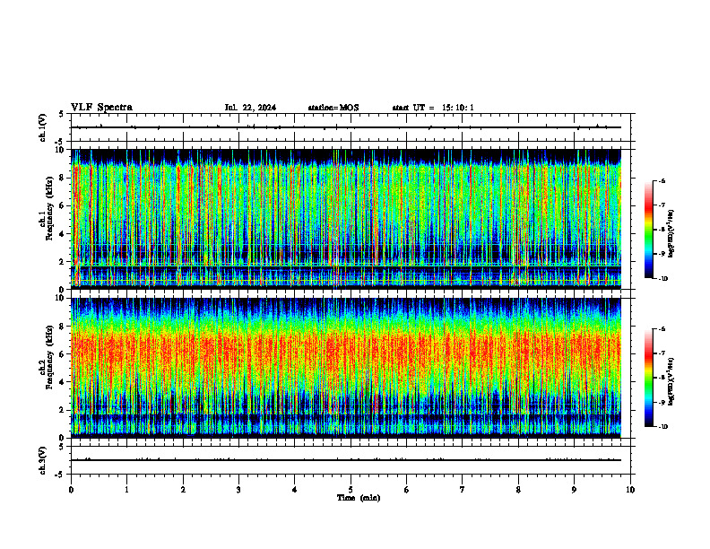Click the "-9" label on ch.2 color scale
The image size is (710, 549).
tap(662, 402)
